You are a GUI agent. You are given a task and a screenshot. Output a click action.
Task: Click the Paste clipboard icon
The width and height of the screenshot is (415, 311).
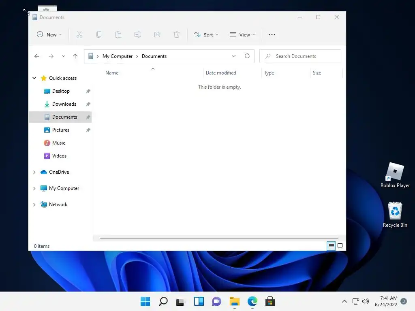[x=118, y=35]
